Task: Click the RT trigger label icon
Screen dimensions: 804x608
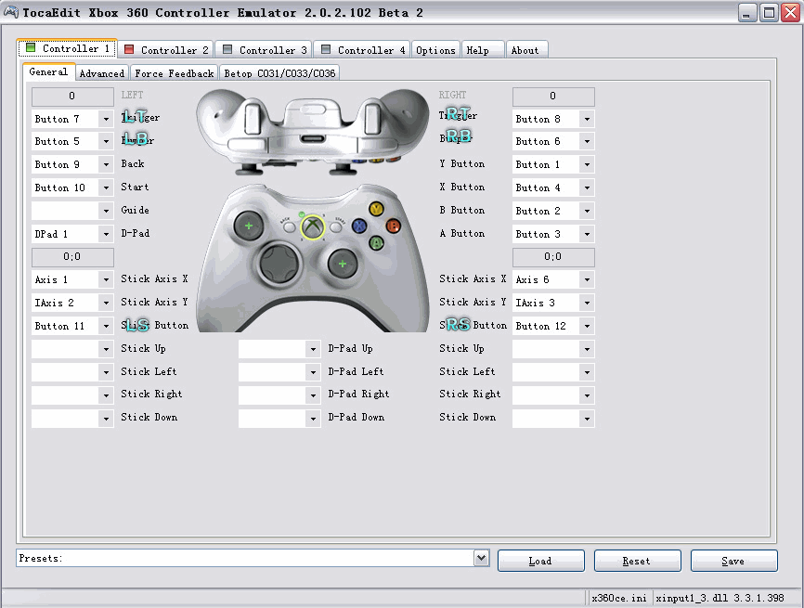Action: [x=458, y=114]
